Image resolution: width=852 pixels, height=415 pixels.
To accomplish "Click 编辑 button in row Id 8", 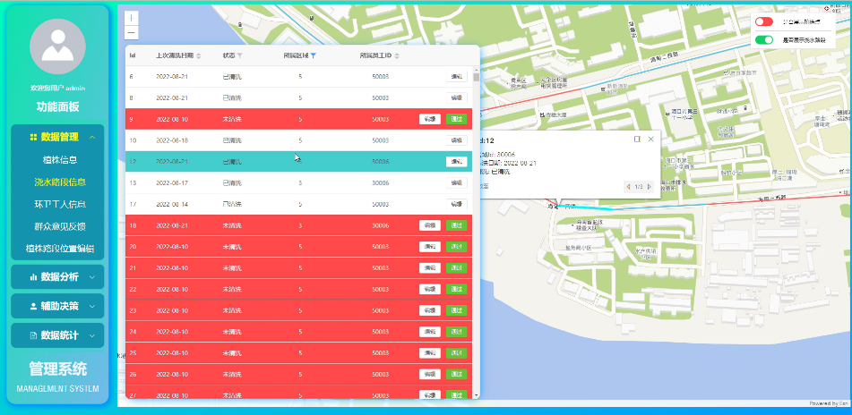I will (456, 98).
